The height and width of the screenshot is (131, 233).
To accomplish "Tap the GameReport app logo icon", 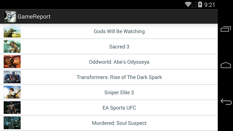I will pos(10,17).
